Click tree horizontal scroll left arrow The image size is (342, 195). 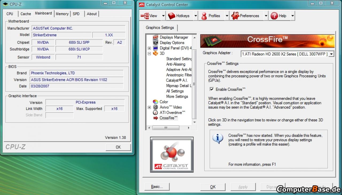point(149,128)
